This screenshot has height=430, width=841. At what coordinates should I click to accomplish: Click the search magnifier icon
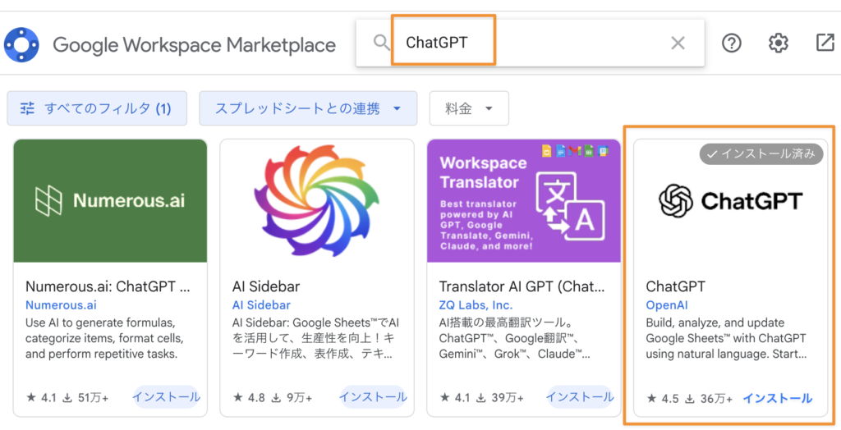[381, 43]
